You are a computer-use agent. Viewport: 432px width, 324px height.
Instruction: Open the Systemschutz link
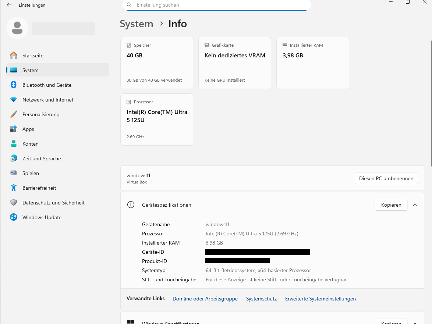click(x=261, y=299)
